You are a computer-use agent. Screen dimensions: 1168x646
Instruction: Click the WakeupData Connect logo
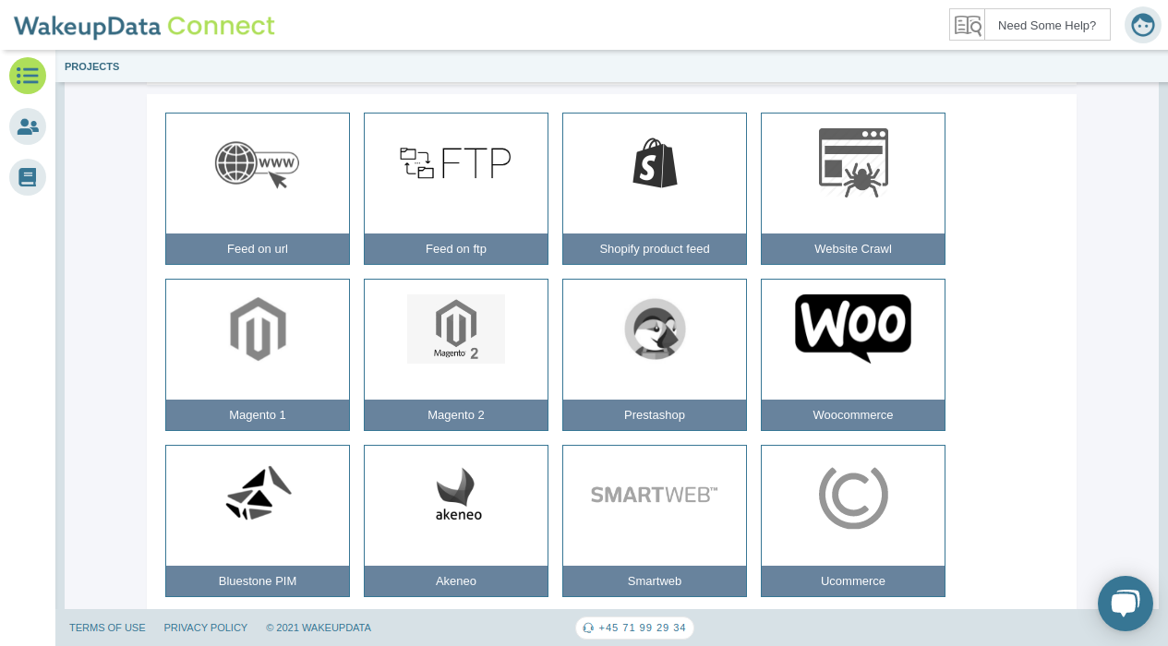point(144,25)
